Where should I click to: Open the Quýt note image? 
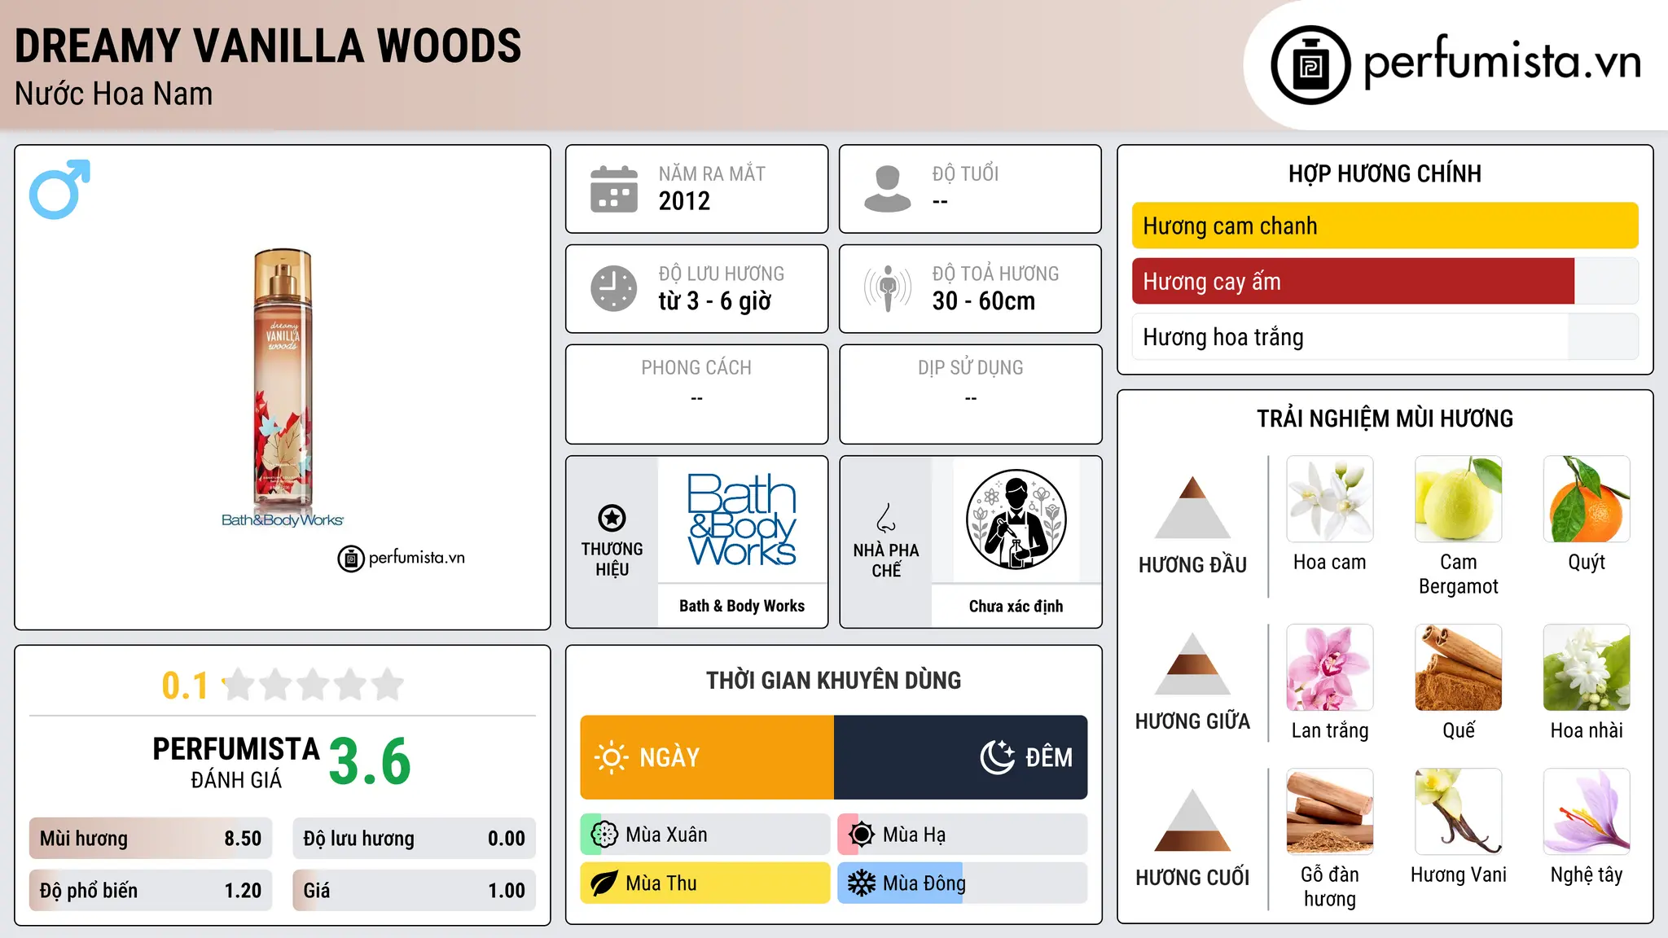(1587, 499)
